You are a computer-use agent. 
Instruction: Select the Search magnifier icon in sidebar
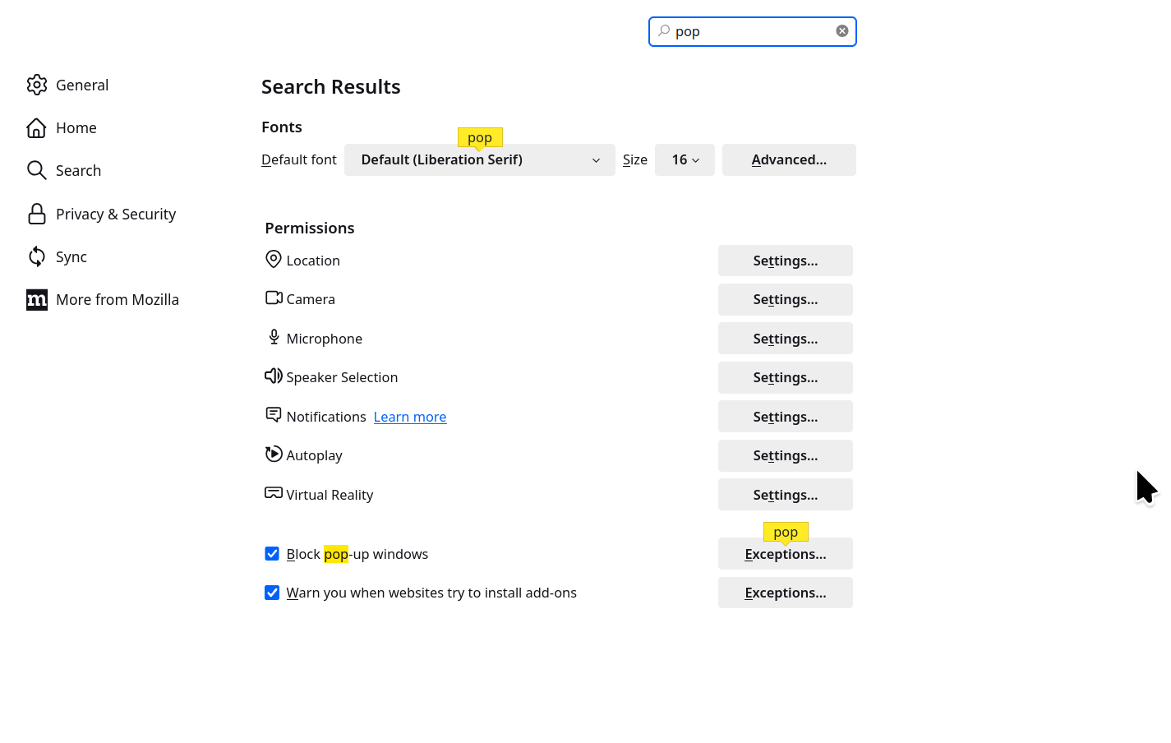[36, 170]
